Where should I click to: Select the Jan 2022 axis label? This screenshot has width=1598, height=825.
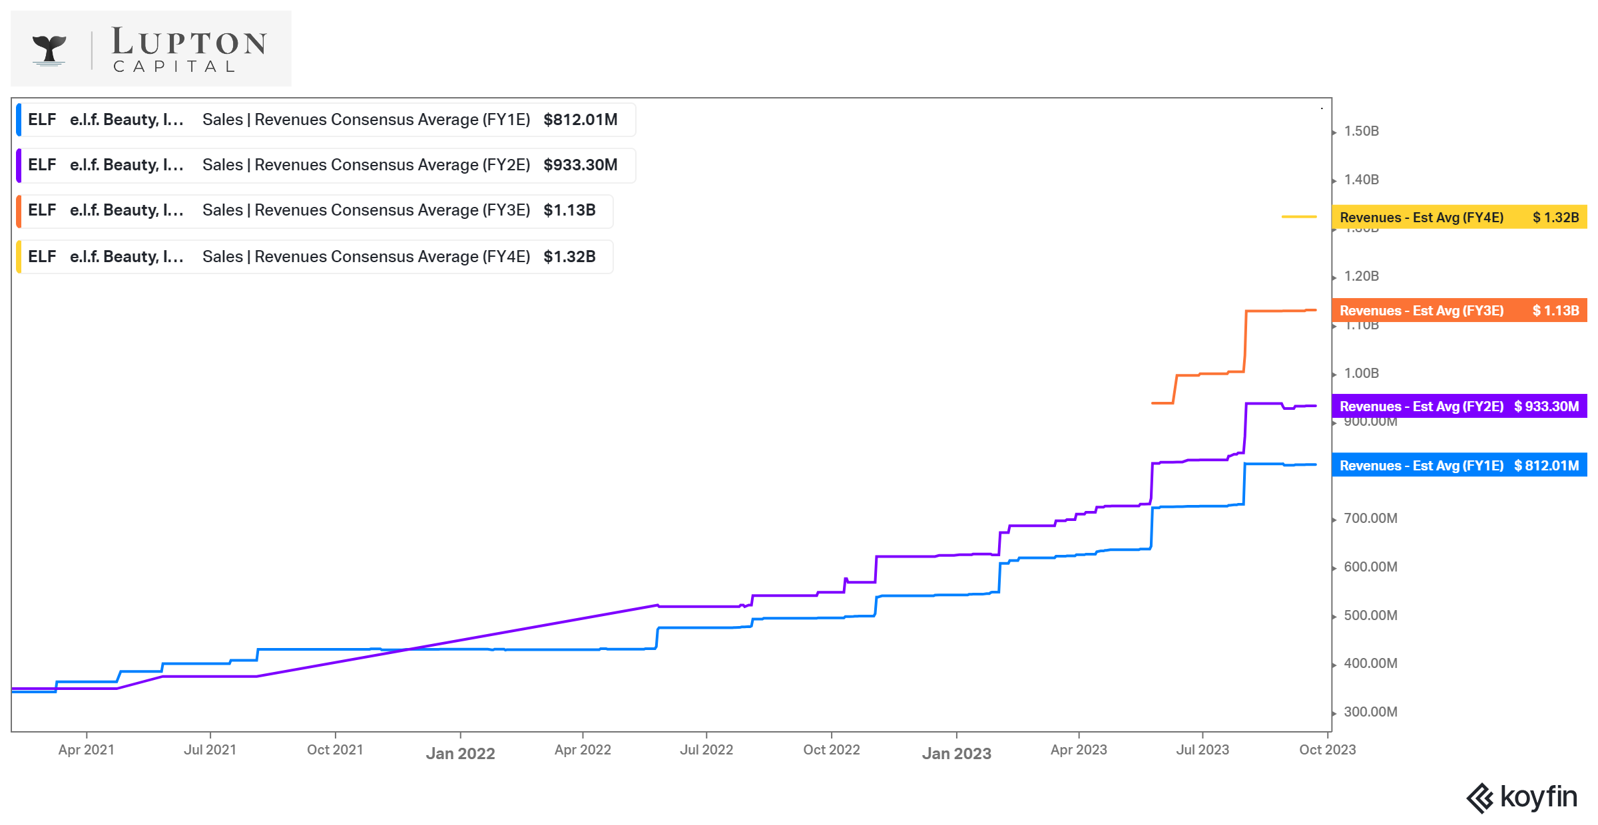(461, 752)
